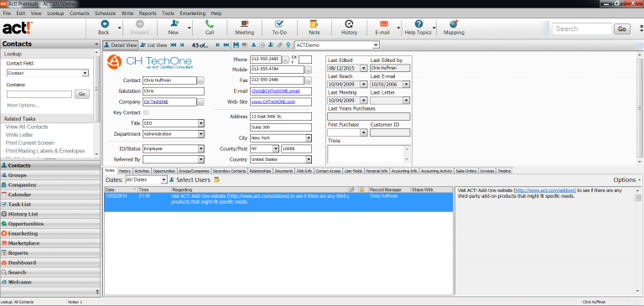Click into the Salutation field
This screenshot has width=644, height=306.
(174, 91)
